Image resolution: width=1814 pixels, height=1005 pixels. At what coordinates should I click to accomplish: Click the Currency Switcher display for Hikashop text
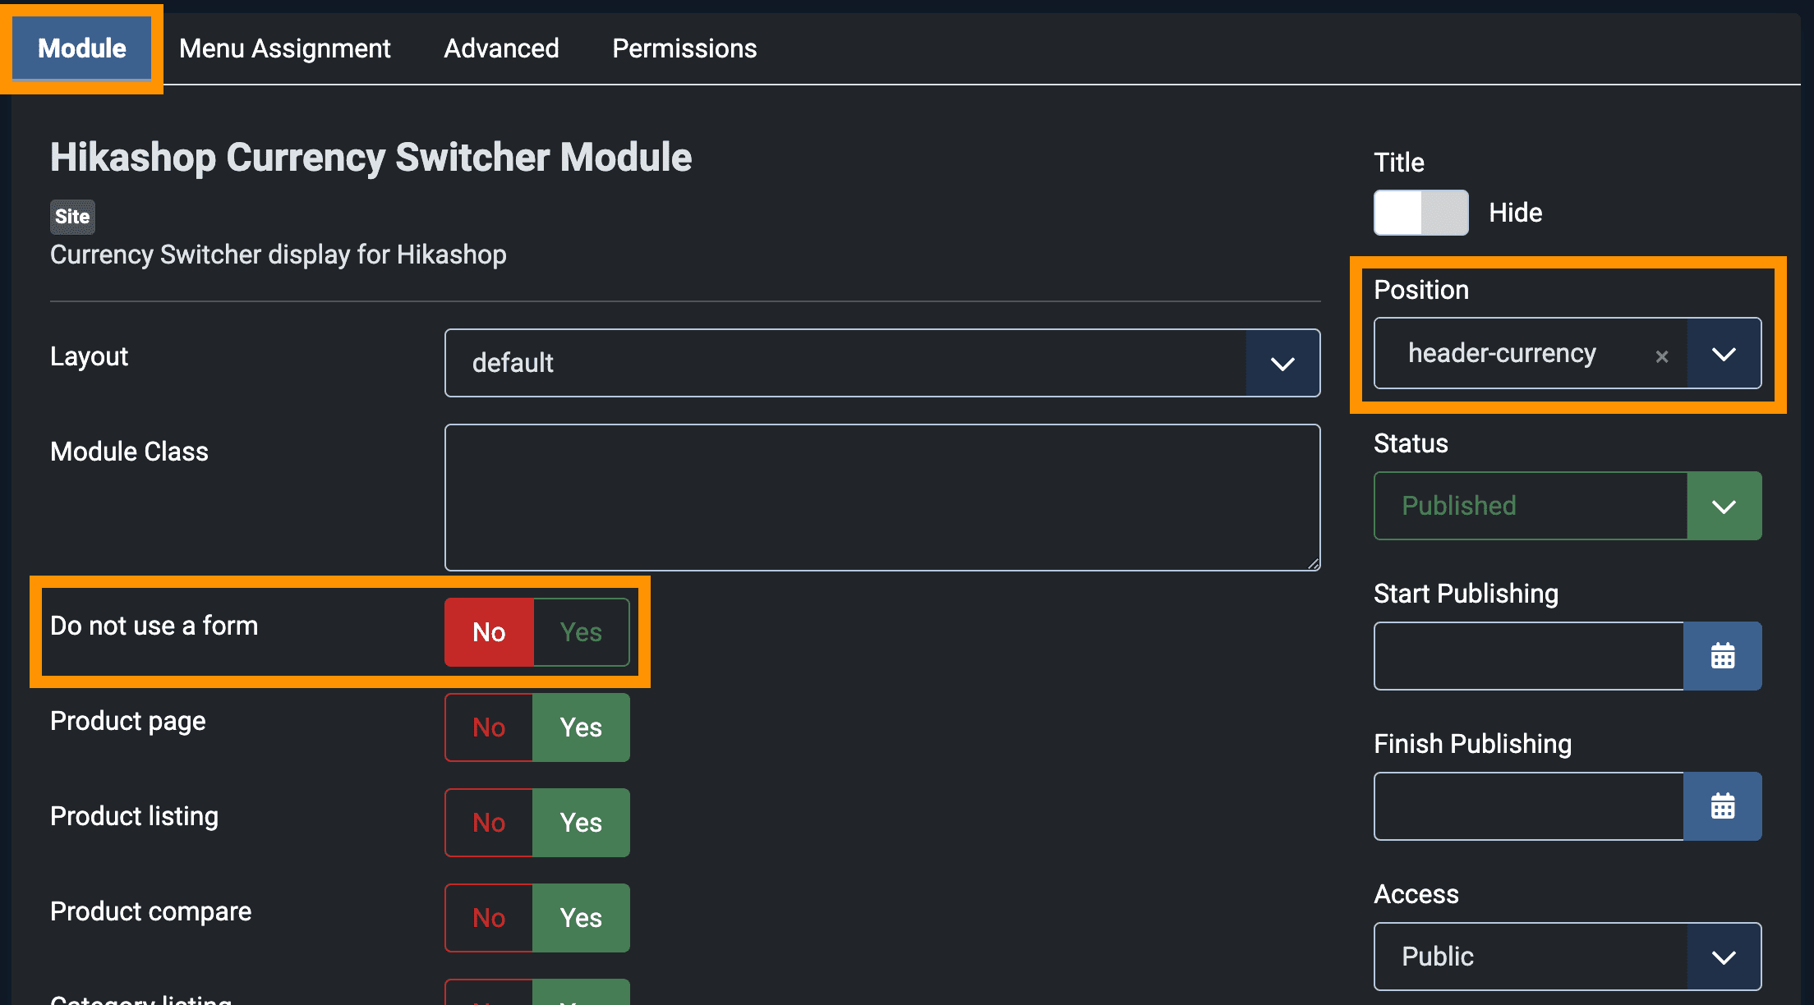tap(278, 255)
